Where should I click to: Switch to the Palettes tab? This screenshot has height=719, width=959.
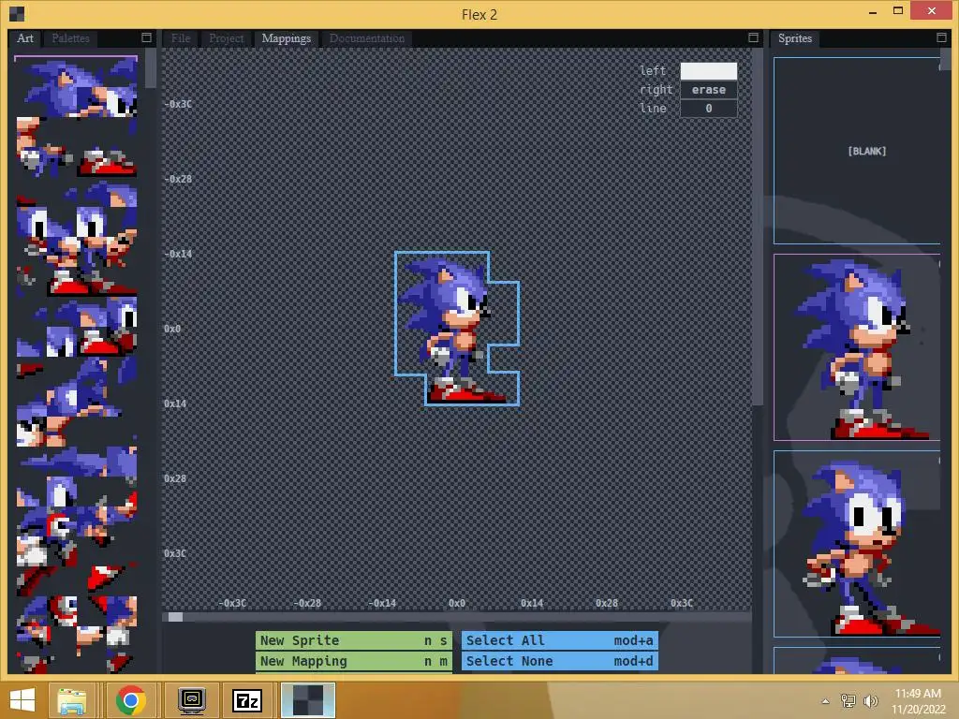pyautogui.click(x=70, y=37)
